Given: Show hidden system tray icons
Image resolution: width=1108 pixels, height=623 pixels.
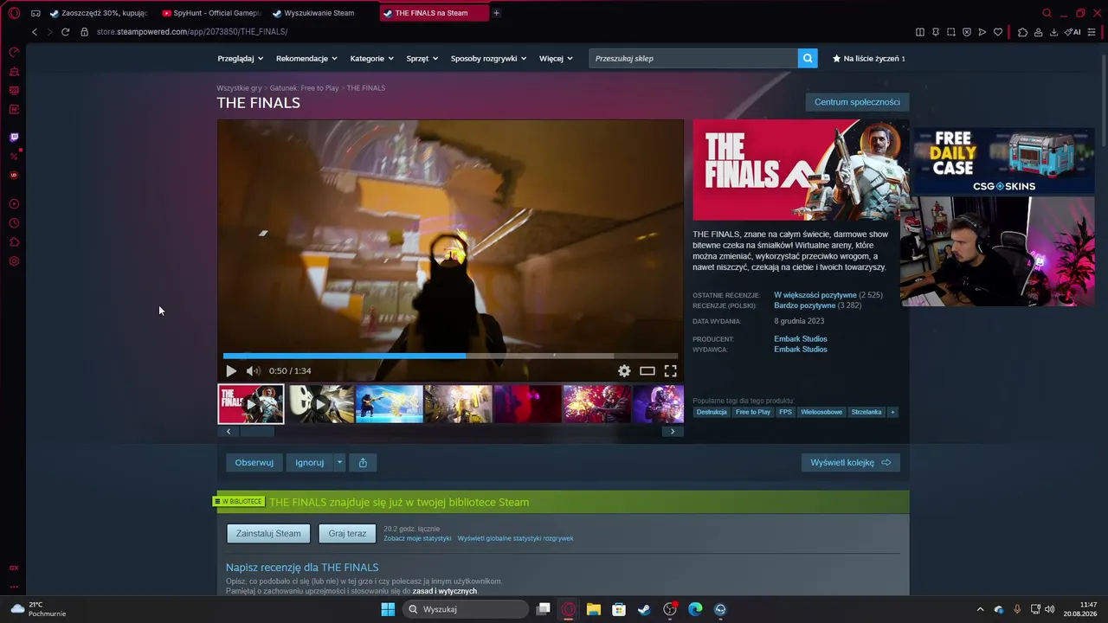Looking at the screenshot, I should point(980,609).
